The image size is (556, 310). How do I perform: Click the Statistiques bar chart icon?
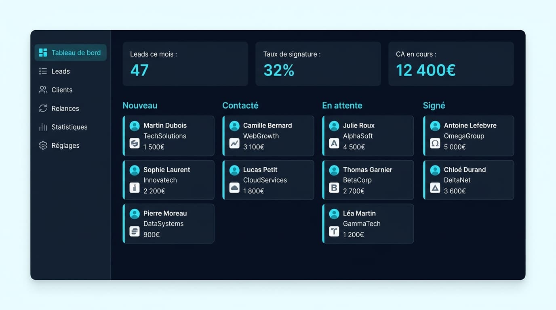[43, 127]
